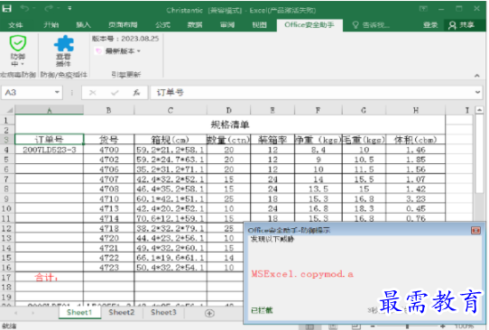The width and height of the screenshot is (489, 330).
Task: Select column B header
Action: pos(108,110)
